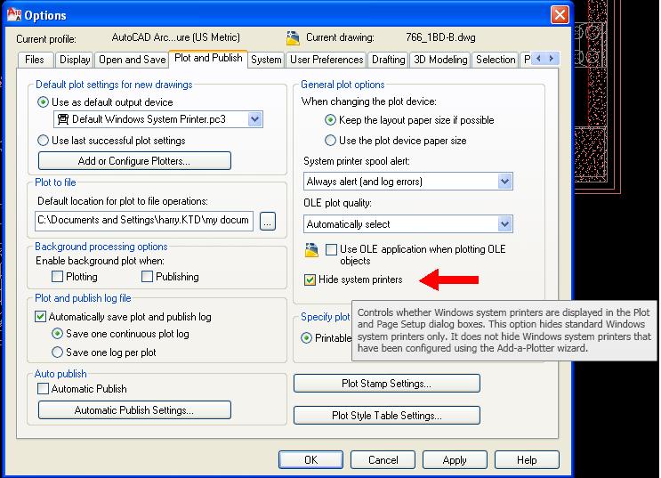This screenshot has height=478, width=661.
Task: Click the plot to file location path field
Action: coord(144,221)
